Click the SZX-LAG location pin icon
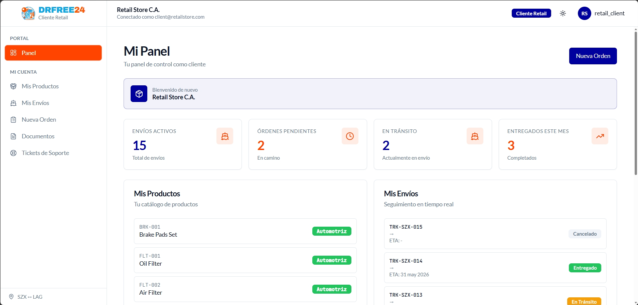Viewport: 638px width, 305px height. click(11, 297)
